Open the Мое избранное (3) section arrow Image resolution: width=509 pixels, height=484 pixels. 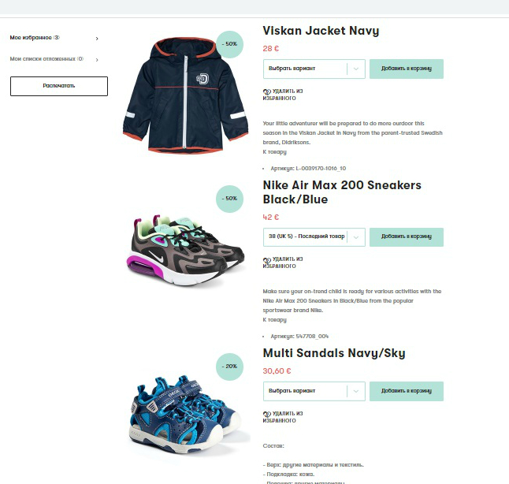pos(97,39)
